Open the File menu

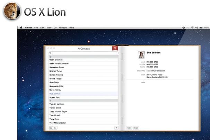(x=36, y=28)
